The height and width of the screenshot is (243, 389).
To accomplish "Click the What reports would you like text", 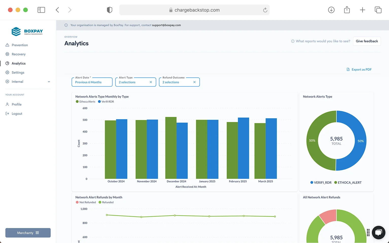I will 323,41.
